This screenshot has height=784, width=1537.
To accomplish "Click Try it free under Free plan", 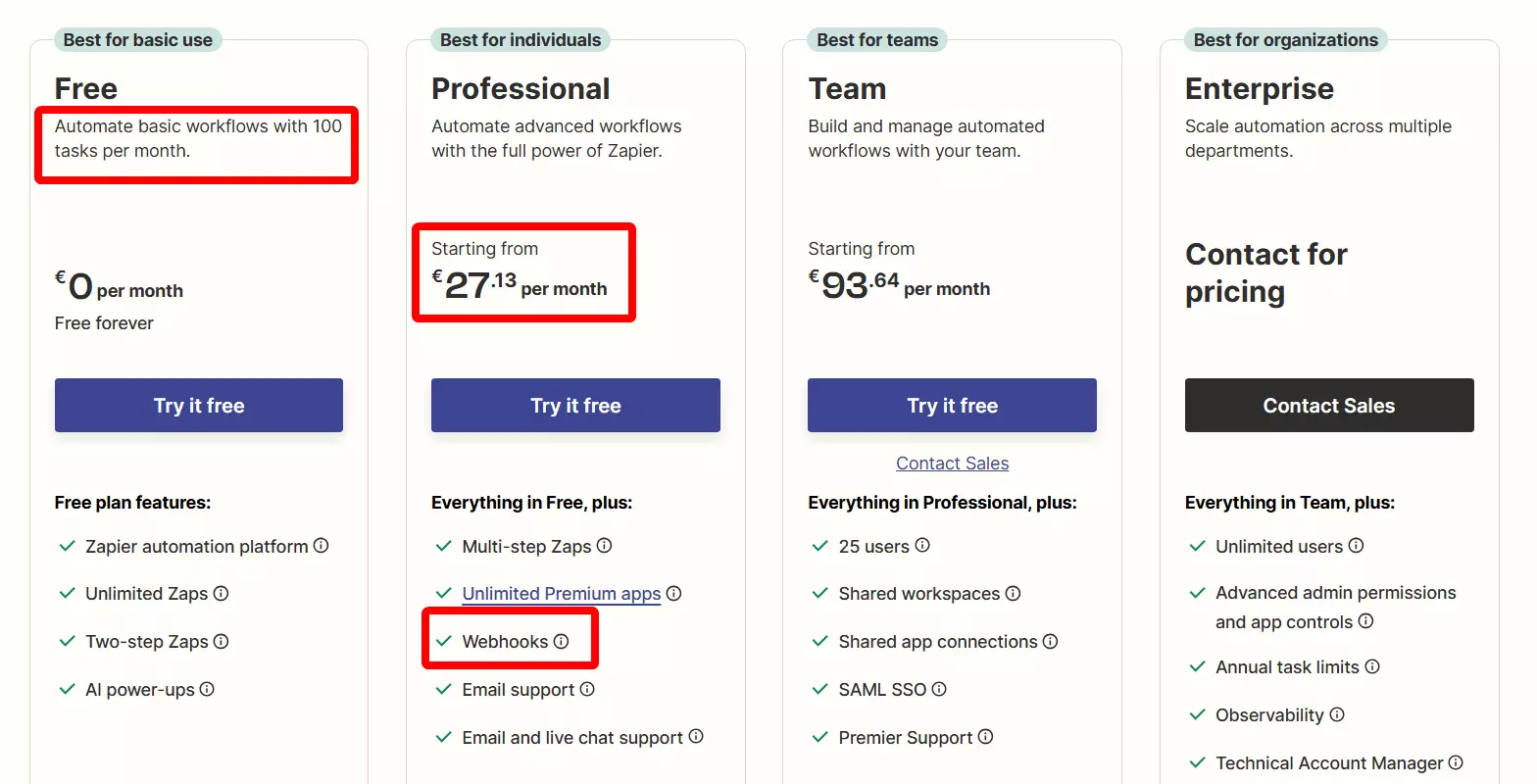I will 199,406.
